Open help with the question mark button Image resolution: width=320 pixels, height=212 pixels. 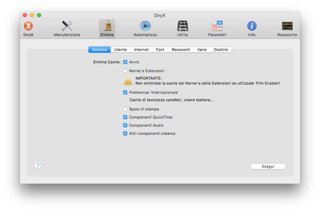pos(38,165)
